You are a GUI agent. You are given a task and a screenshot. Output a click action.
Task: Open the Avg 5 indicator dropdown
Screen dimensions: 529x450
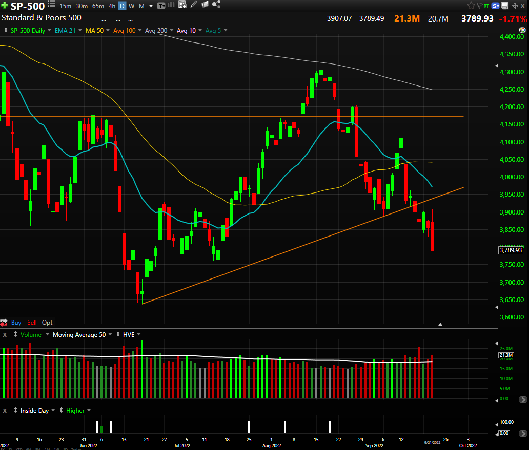[x=226, y=30]
